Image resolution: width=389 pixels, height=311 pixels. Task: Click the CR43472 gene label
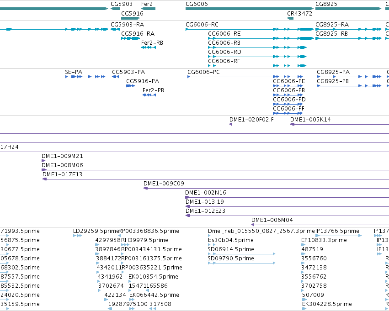(x=300, y=13)
